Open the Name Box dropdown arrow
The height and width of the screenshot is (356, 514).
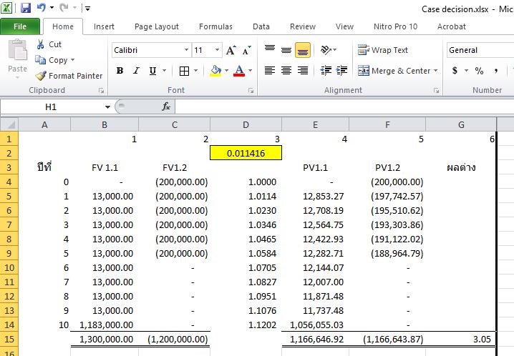[x=108, y=107]
